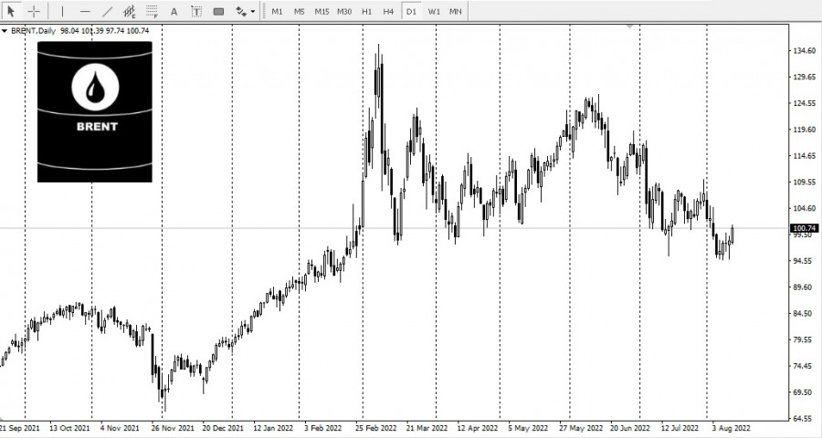Switch chart to M1 timeframe
Viewport: 822px width, 438px height.
pos(277,11)
